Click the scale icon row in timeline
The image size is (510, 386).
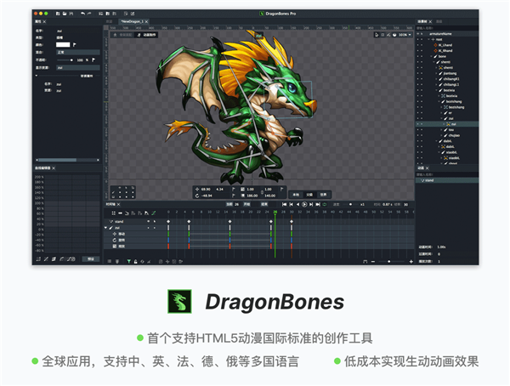click(115, 246)
